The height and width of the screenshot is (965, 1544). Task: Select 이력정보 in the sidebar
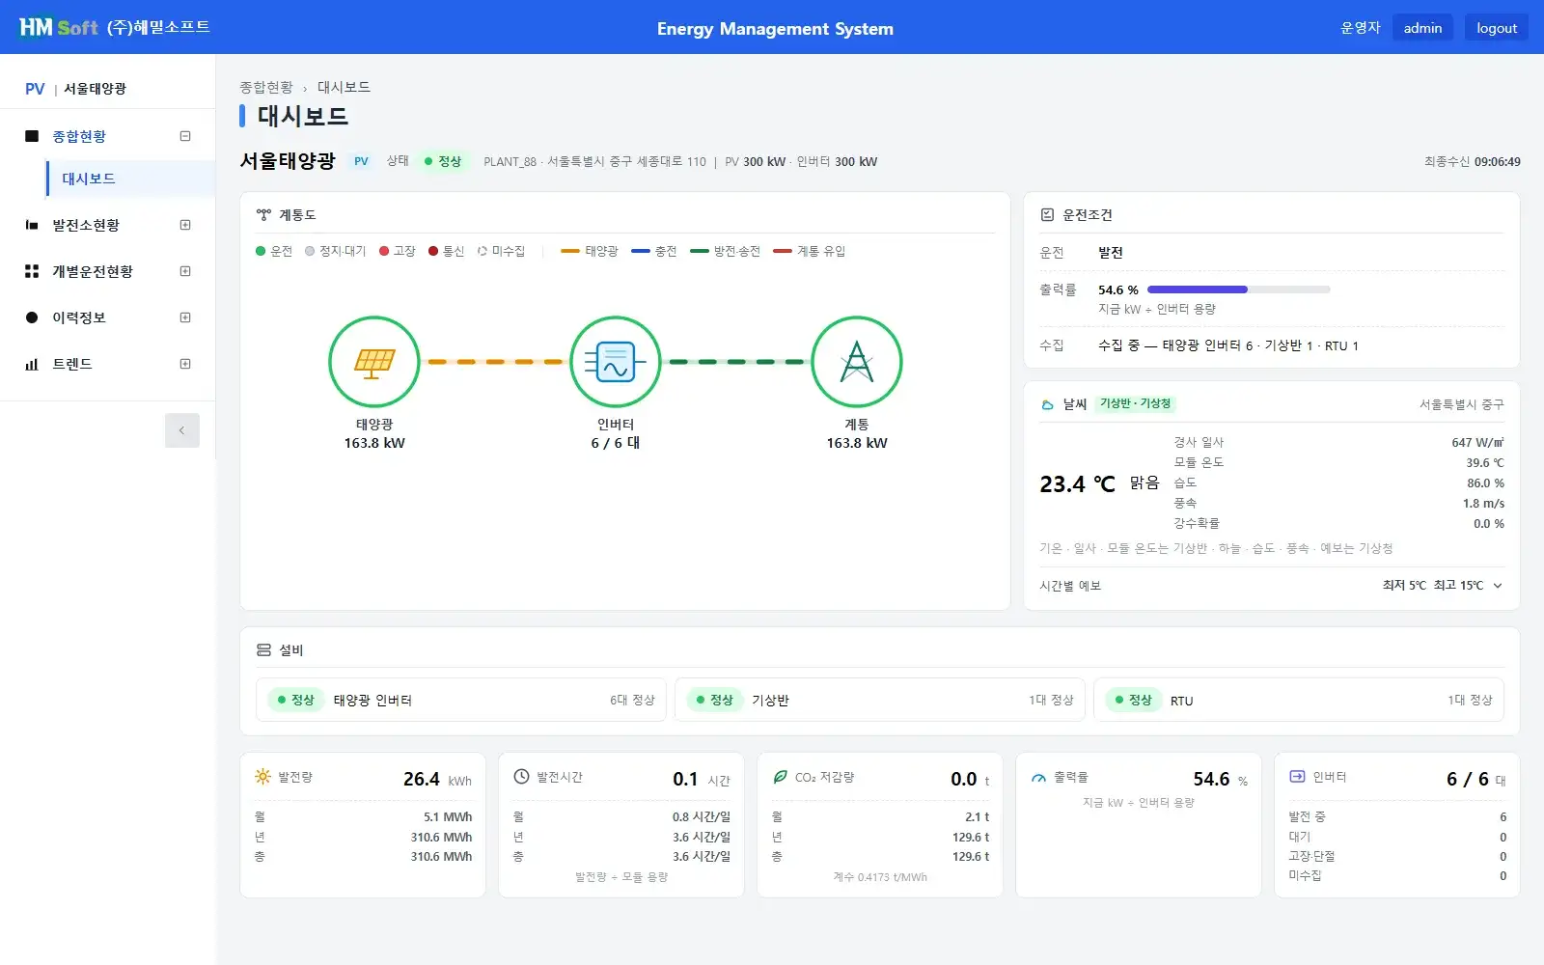(x=79, y=317)
